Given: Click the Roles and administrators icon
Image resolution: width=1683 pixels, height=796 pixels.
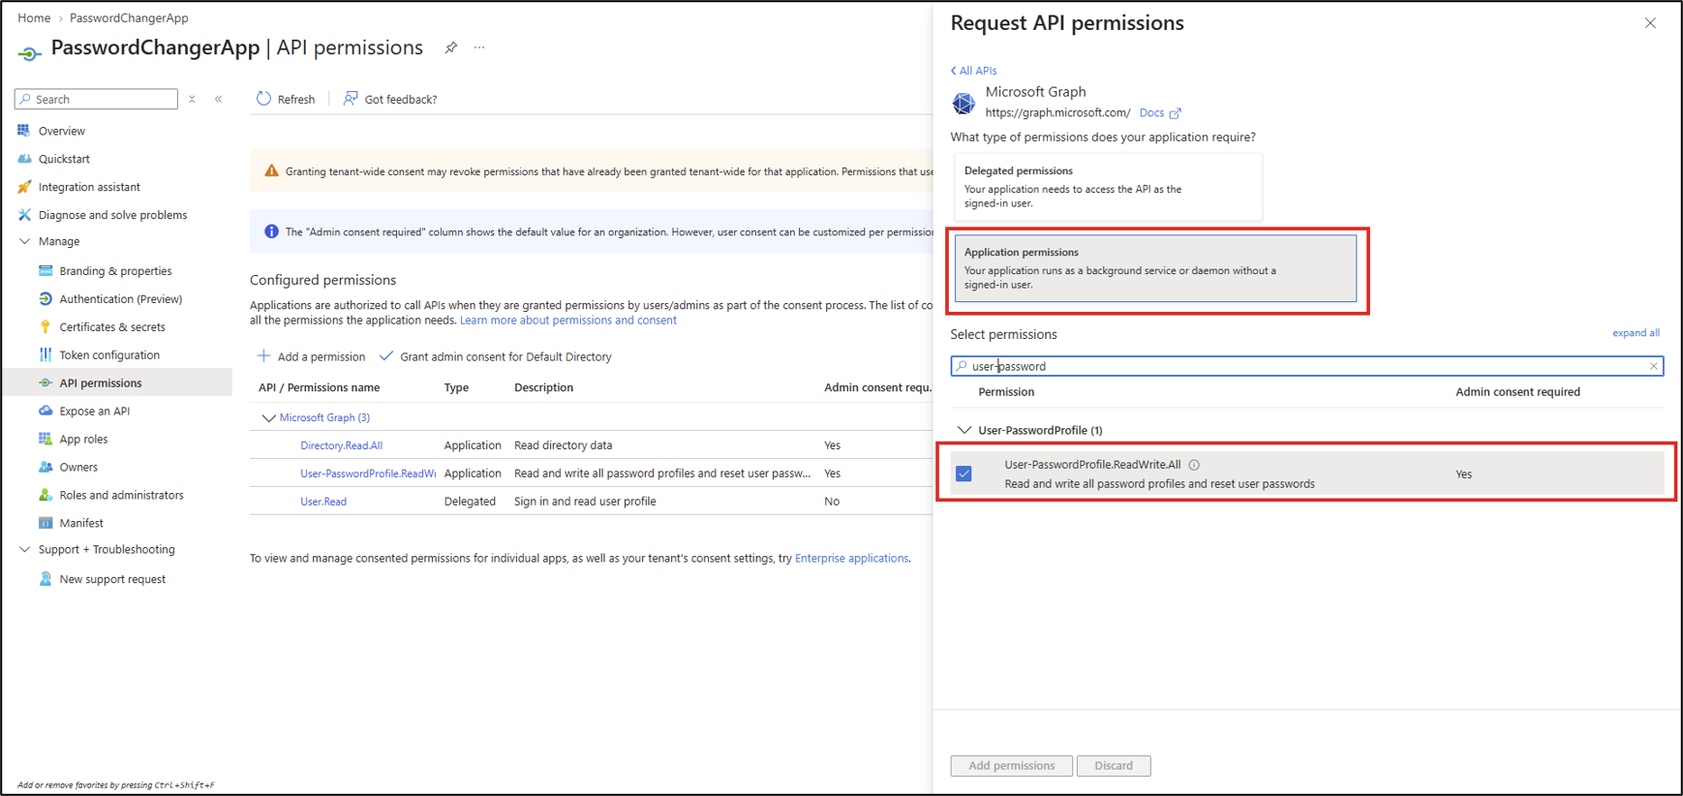Looking at the screenshot, I should pos(46,495).
